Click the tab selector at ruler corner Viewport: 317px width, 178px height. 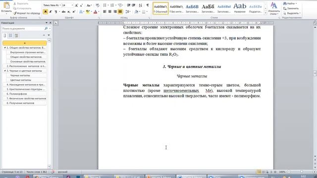point(55,23)
